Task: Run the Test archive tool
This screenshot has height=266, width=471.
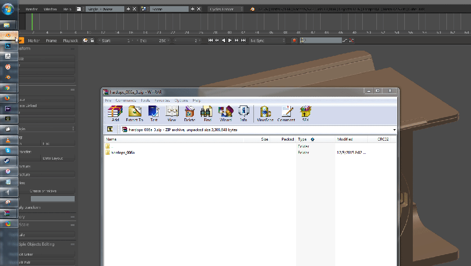Action: (154, 114)
